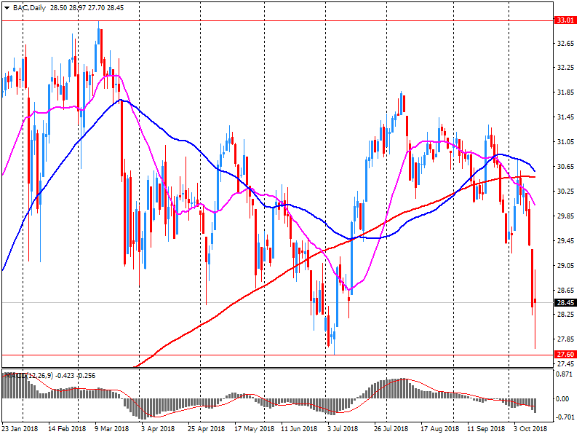
Task: Click the 28.65 price axis value
Action: [x=566, y=290]
